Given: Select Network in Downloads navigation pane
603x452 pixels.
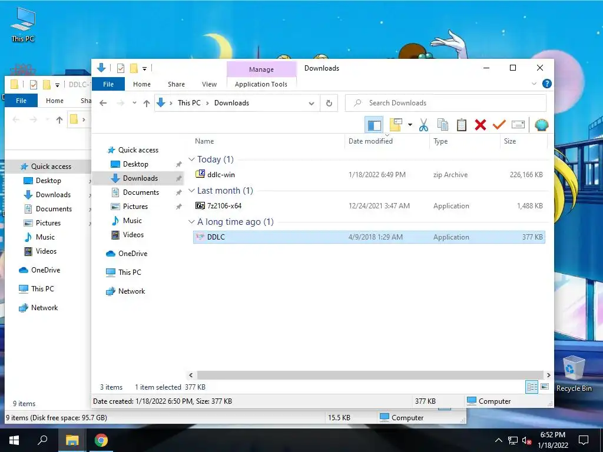Looking at the screenshot, I should coord(131,291).
